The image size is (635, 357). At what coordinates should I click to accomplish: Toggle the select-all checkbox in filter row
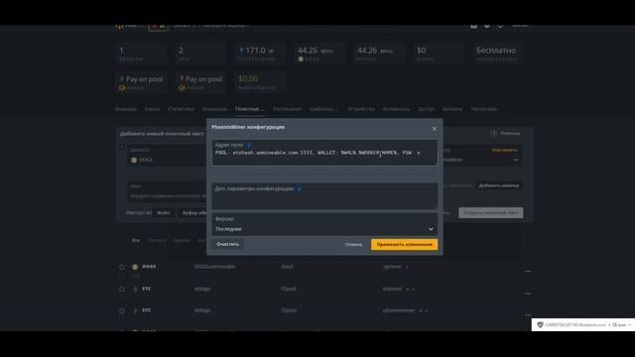pos(121,240)
